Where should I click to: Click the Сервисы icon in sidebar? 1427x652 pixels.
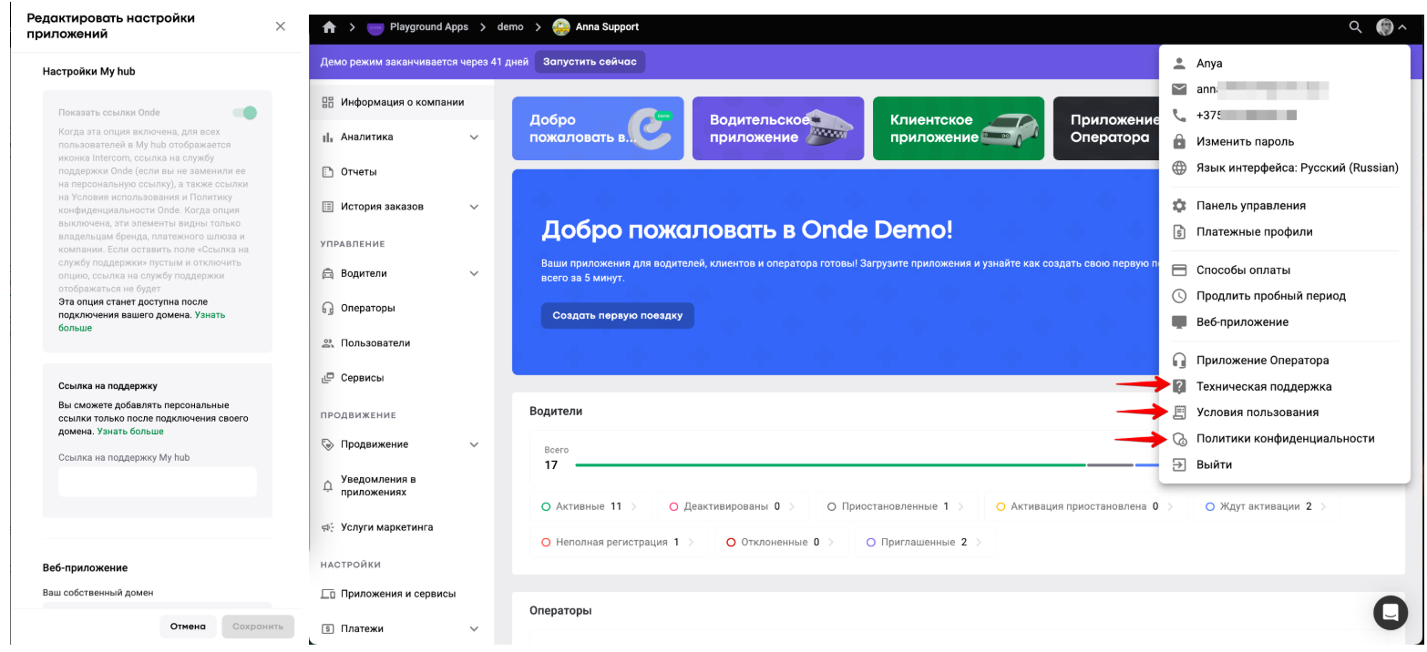[328, 378]
